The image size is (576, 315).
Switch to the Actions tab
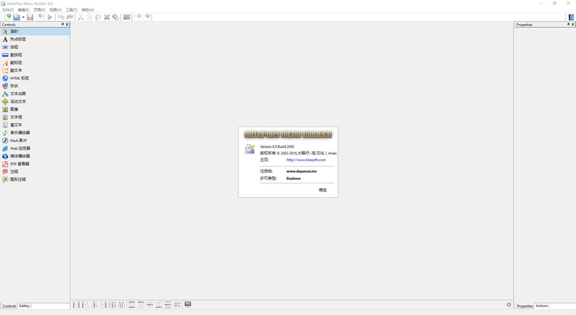[542, 305]
